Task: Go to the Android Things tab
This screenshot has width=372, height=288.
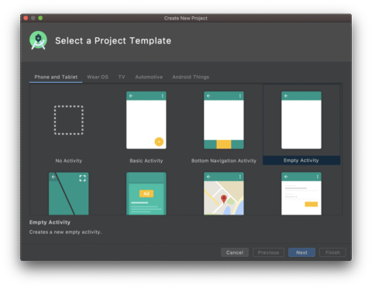Action: (191, 77)
